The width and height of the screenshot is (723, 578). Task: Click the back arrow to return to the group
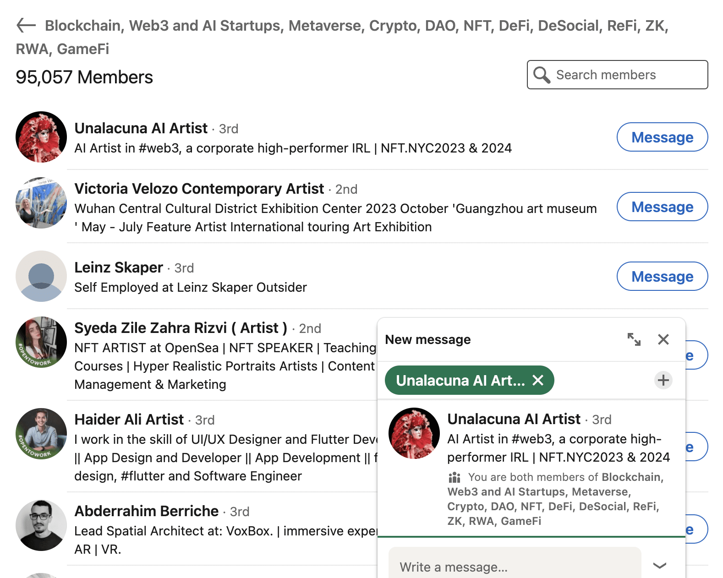pyautogui.click(x=26, y=26)
